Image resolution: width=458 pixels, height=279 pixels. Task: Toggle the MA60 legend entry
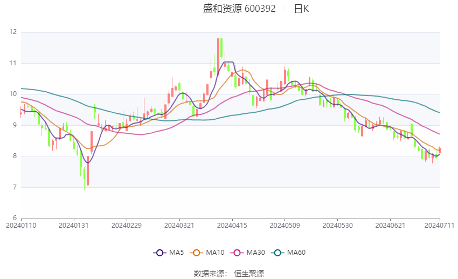(288, 253)
